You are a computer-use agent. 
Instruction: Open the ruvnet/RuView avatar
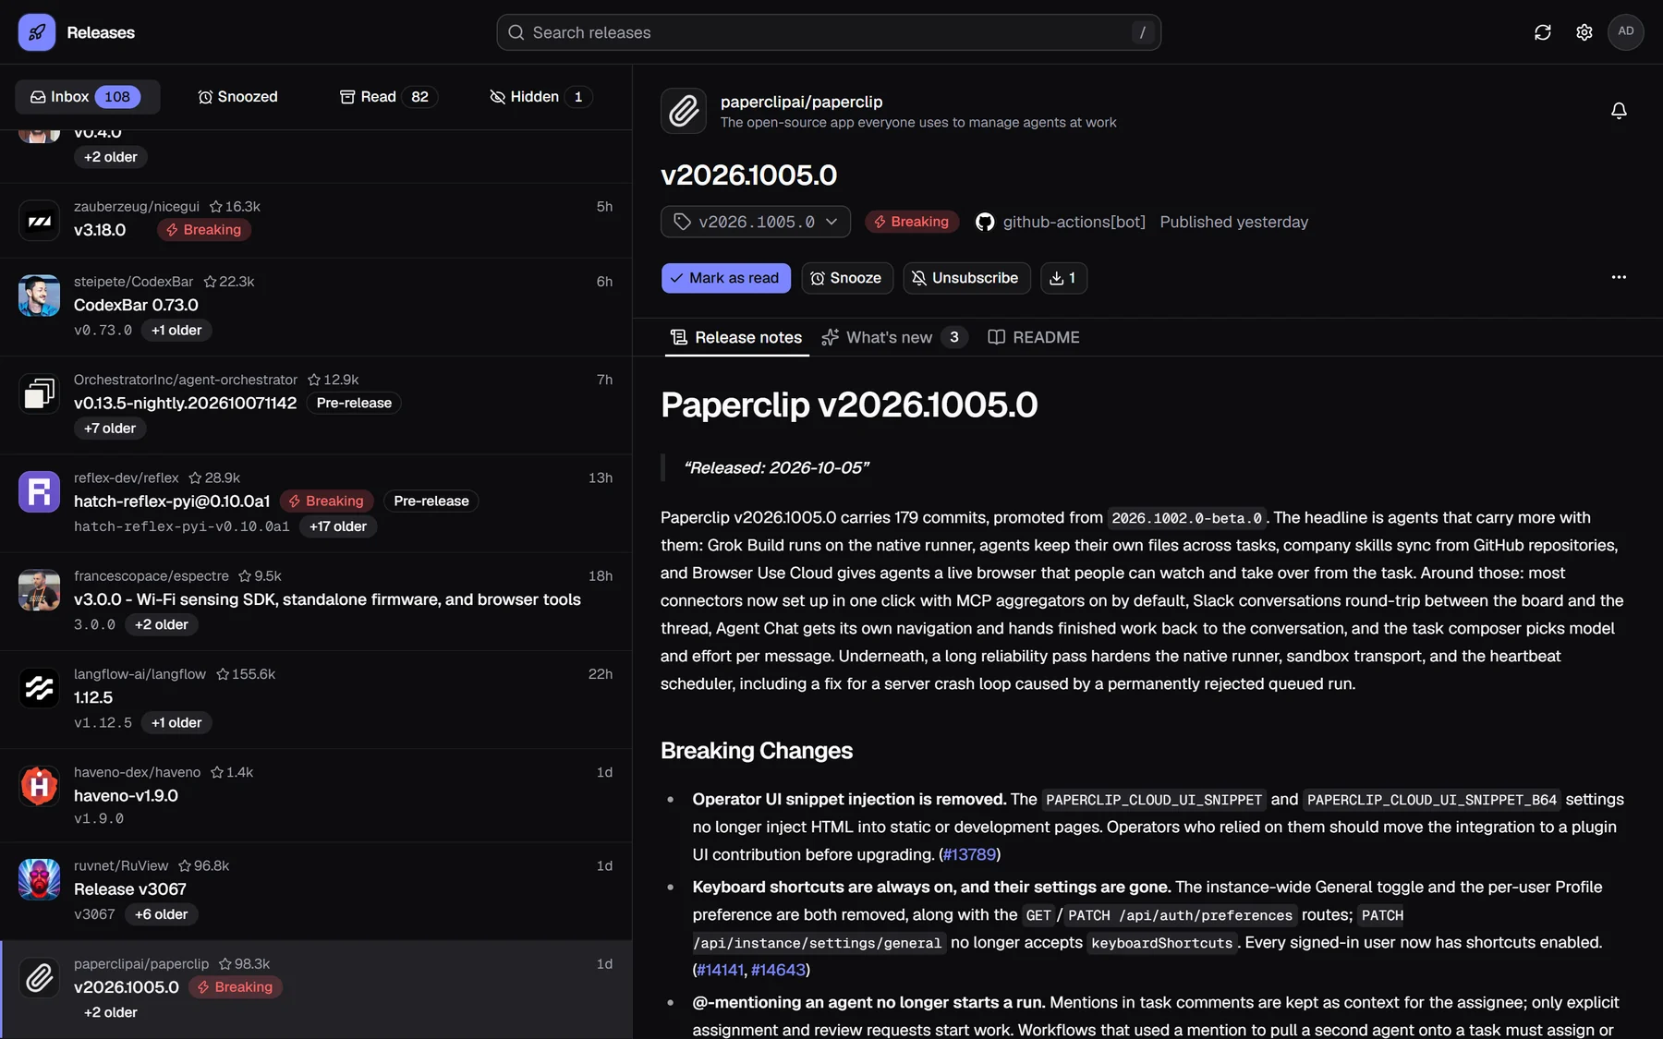39,879
